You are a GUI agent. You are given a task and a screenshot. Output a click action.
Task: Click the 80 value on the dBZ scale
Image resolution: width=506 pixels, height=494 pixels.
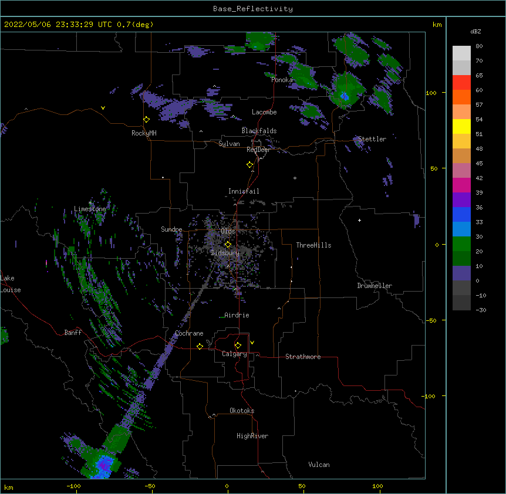pos(479,46)
